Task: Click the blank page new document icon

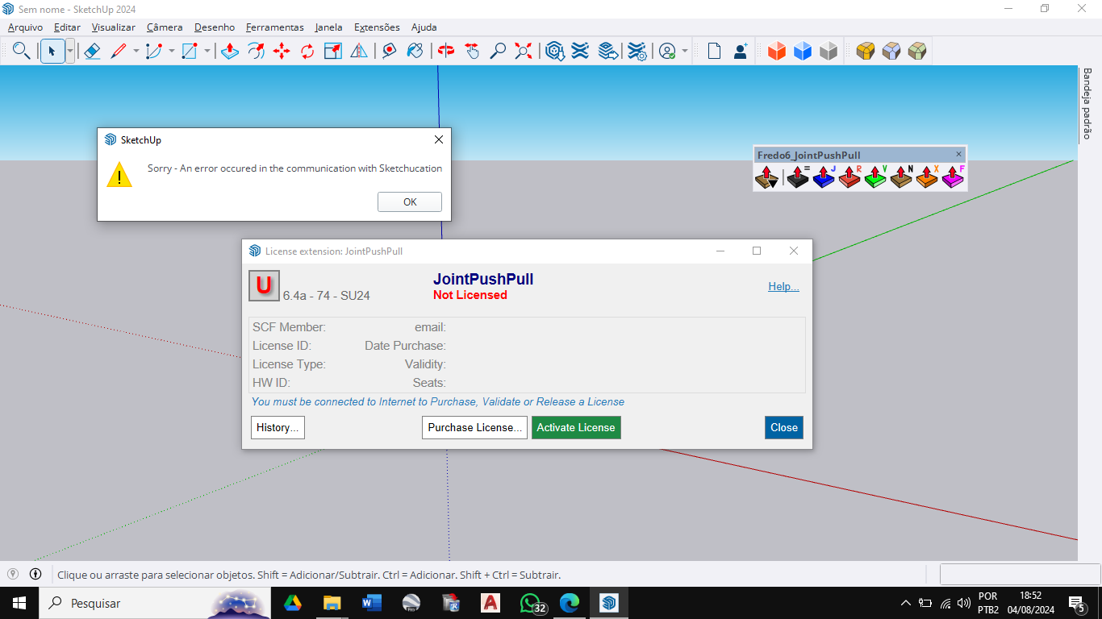Action: coord(714,51)
